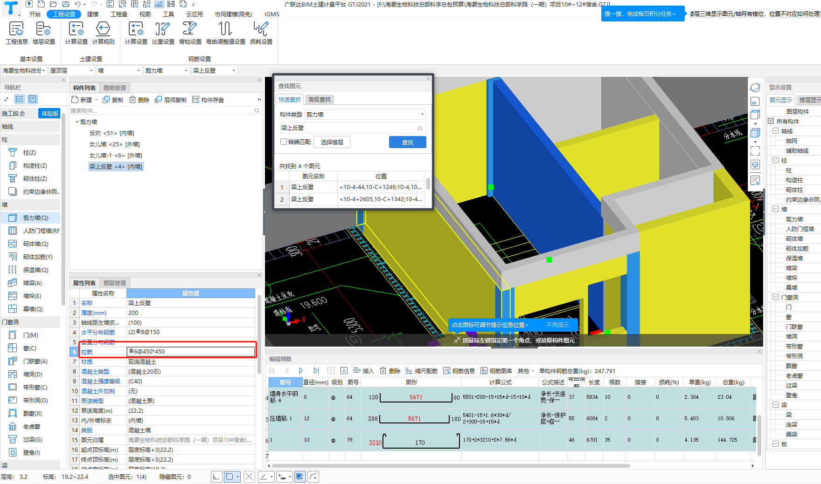Click 不再提示 link in tip banner
This screenshot has height=484, width=821.
point(557,325)
